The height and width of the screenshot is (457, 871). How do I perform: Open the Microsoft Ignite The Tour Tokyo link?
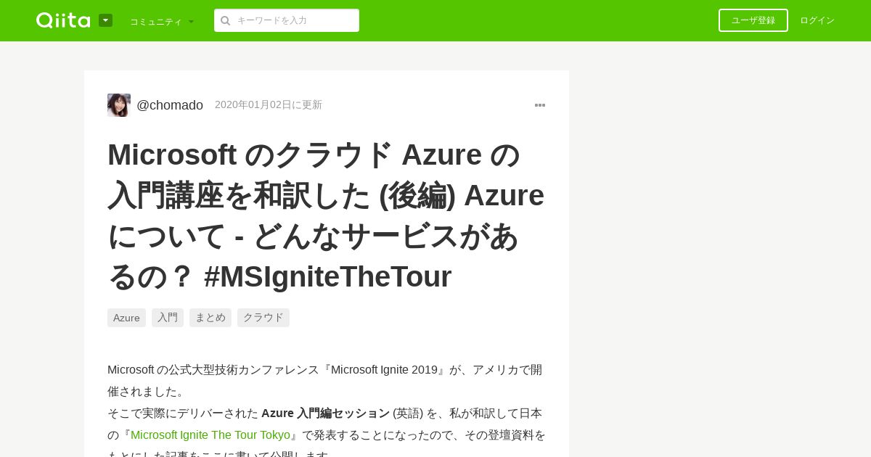click(210, 435)
